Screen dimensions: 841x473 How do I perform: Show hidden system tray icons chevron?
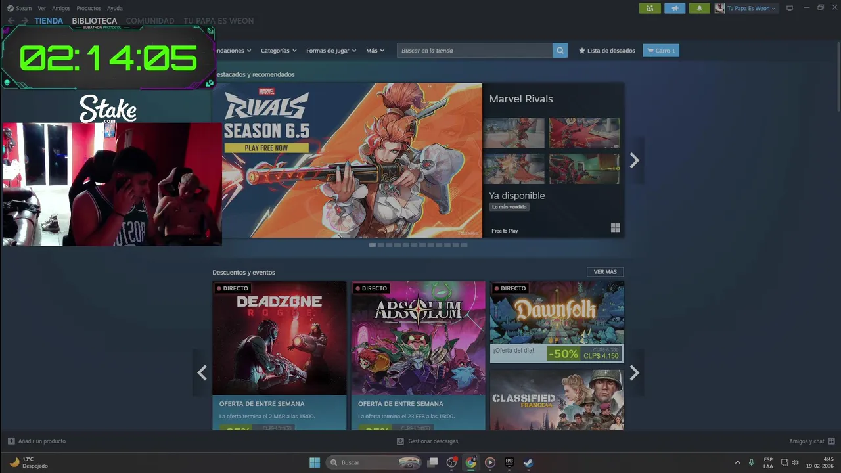click(x=737, y=462)
